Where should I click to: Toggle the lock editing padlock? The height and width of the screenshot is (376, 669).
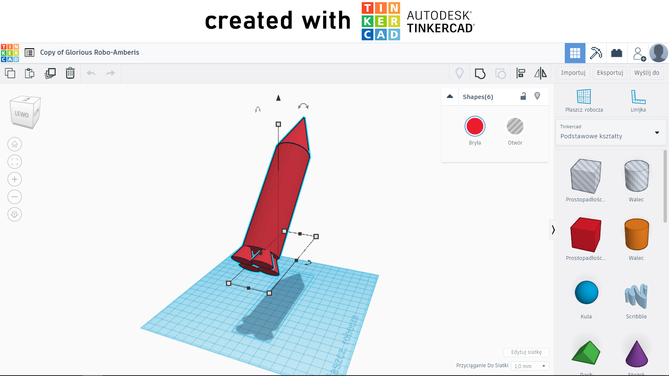(x=523, y=96)
